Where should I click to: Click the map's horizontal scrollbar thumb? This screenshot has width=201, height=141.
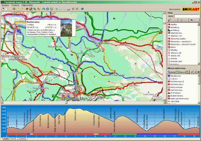[x=66, y=102]
